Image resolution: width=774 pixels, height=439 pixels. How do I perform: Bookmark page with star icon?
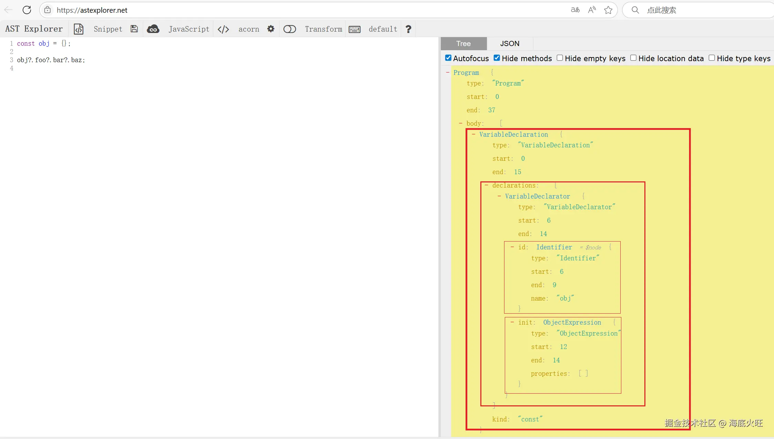(x=608, y=10)
